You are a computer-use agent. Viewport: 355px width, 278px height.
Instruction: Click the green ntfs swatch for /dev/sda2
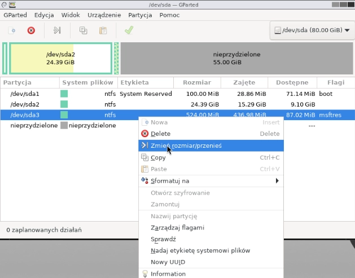(64, 104)
